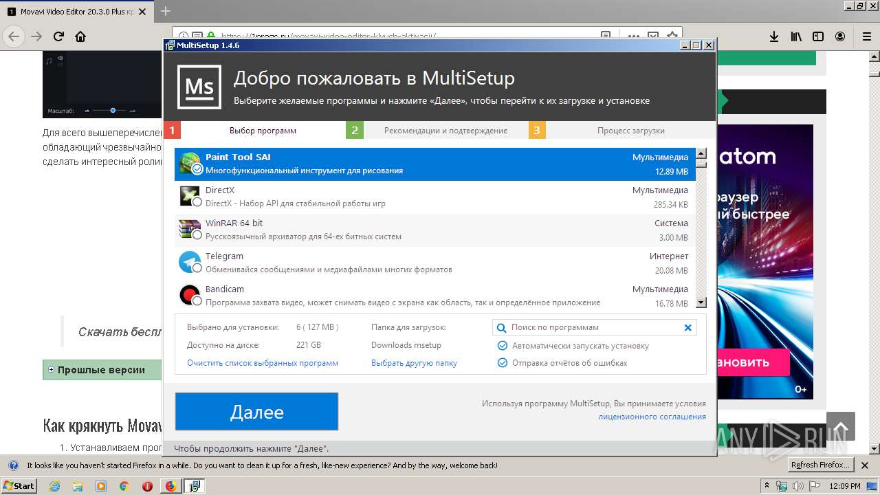Open Firefox Library icon
Screen dimensions: 880x495
tap(796, 36)
